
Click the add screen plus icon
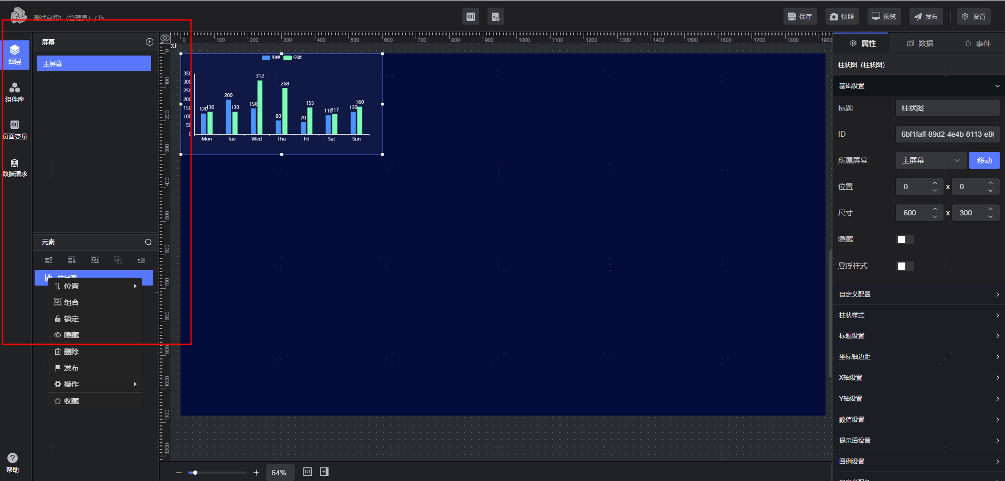(x=150, y=42)
